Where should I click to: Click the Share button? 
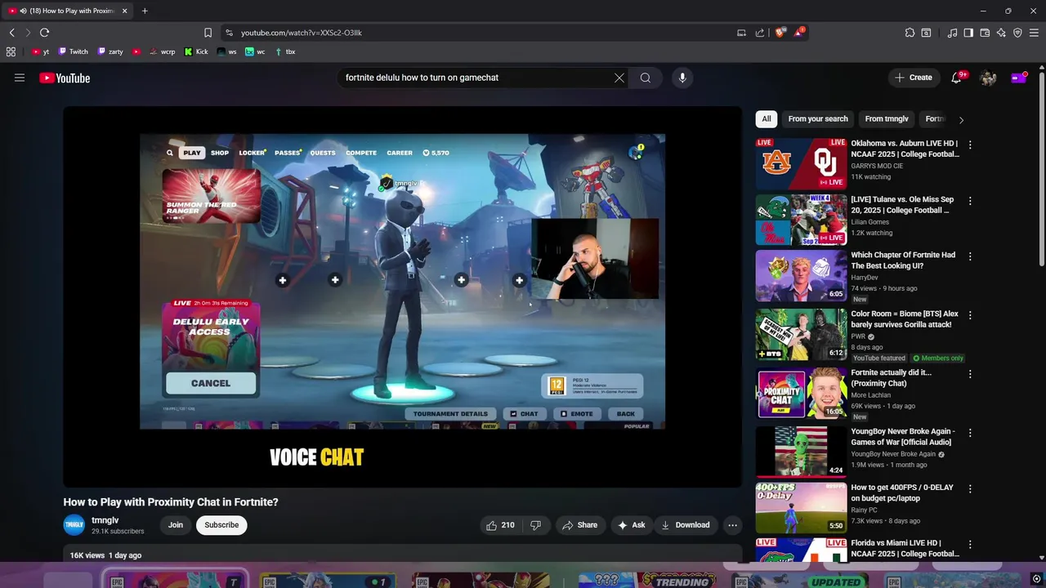580,525
